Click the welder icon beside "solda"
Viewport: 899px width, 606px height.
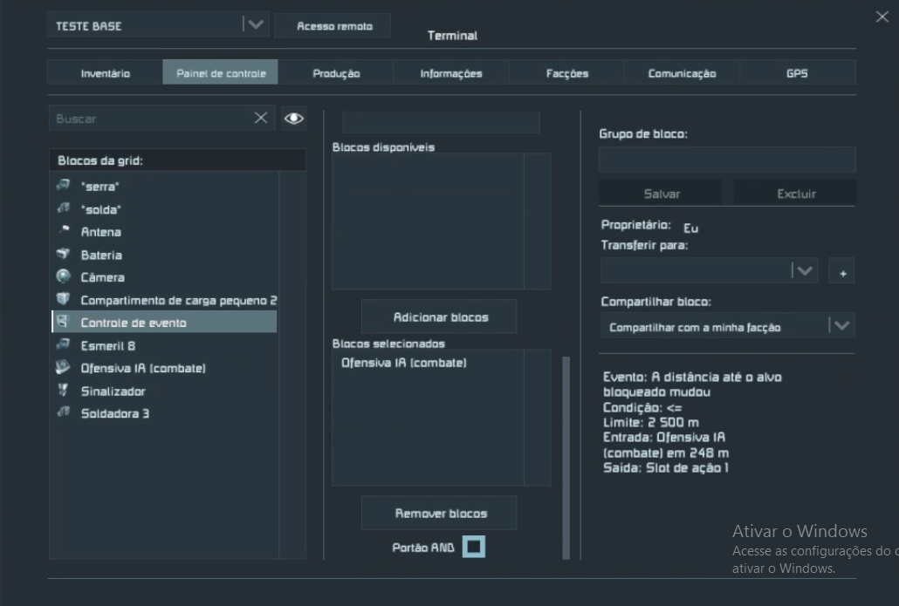pyautogui.click(x=63, y=208)
